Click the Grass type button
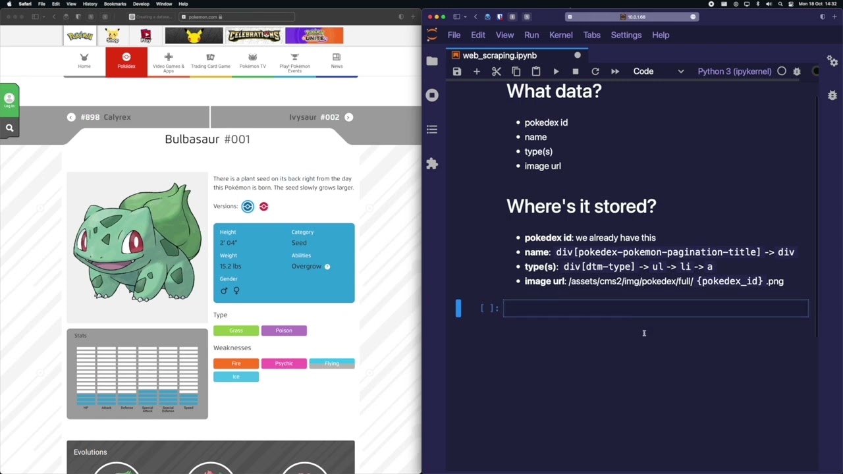The image size is (843, 474). [236, 330]
